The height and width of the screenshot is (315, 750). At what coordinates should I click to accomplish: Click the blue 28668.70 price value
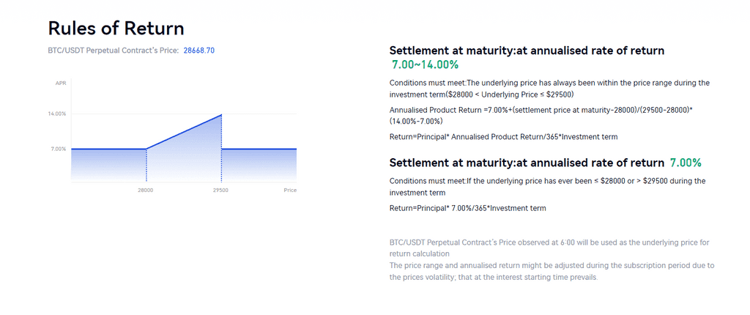coord(199,51)
